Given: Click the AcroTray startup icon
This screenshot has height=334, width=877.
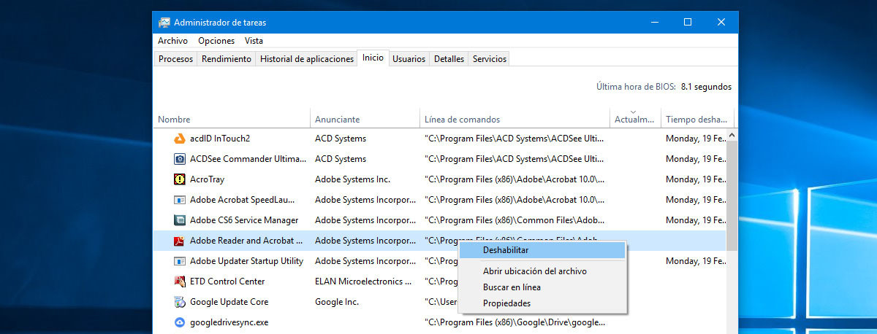Looking at the screenshot, I should 180,179.
